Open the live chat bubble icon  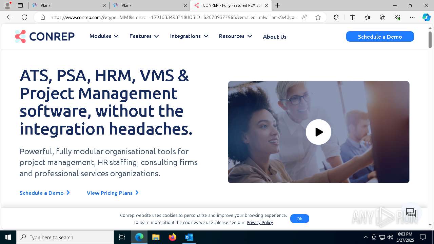[x=411, y=212]
